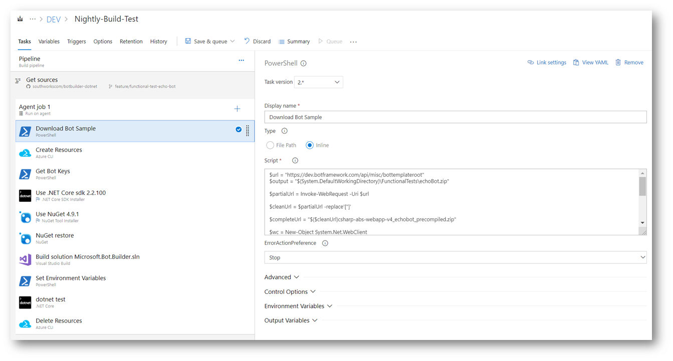Select the Get Bot Keys task
The width and height of the screenshot is (673, 361).
tap(135, 174)
